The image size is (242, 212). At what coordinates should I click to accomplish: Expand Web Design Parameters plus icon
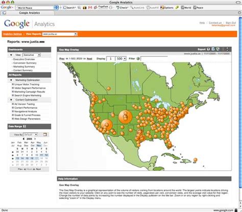click(x=13, y=119)
